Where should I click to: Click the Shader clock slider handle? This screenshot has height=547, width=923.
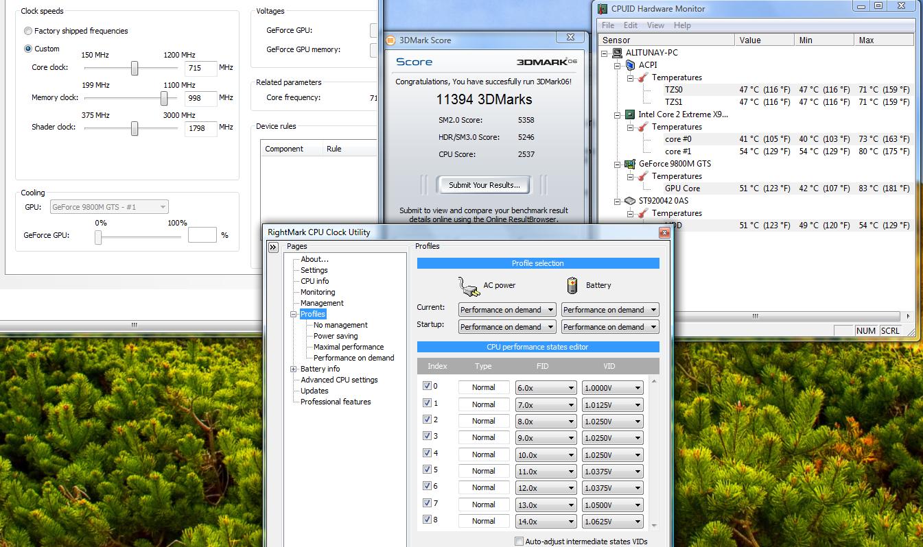pyautogui.click(x=135, y=128)
